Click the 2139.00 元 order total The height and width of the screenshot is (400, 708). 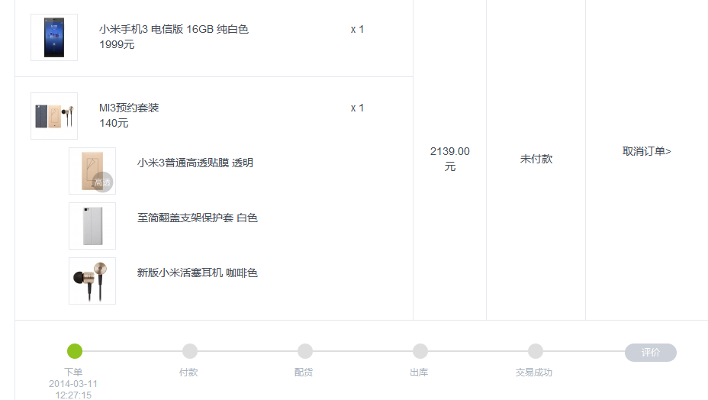(x=449, y=159)
